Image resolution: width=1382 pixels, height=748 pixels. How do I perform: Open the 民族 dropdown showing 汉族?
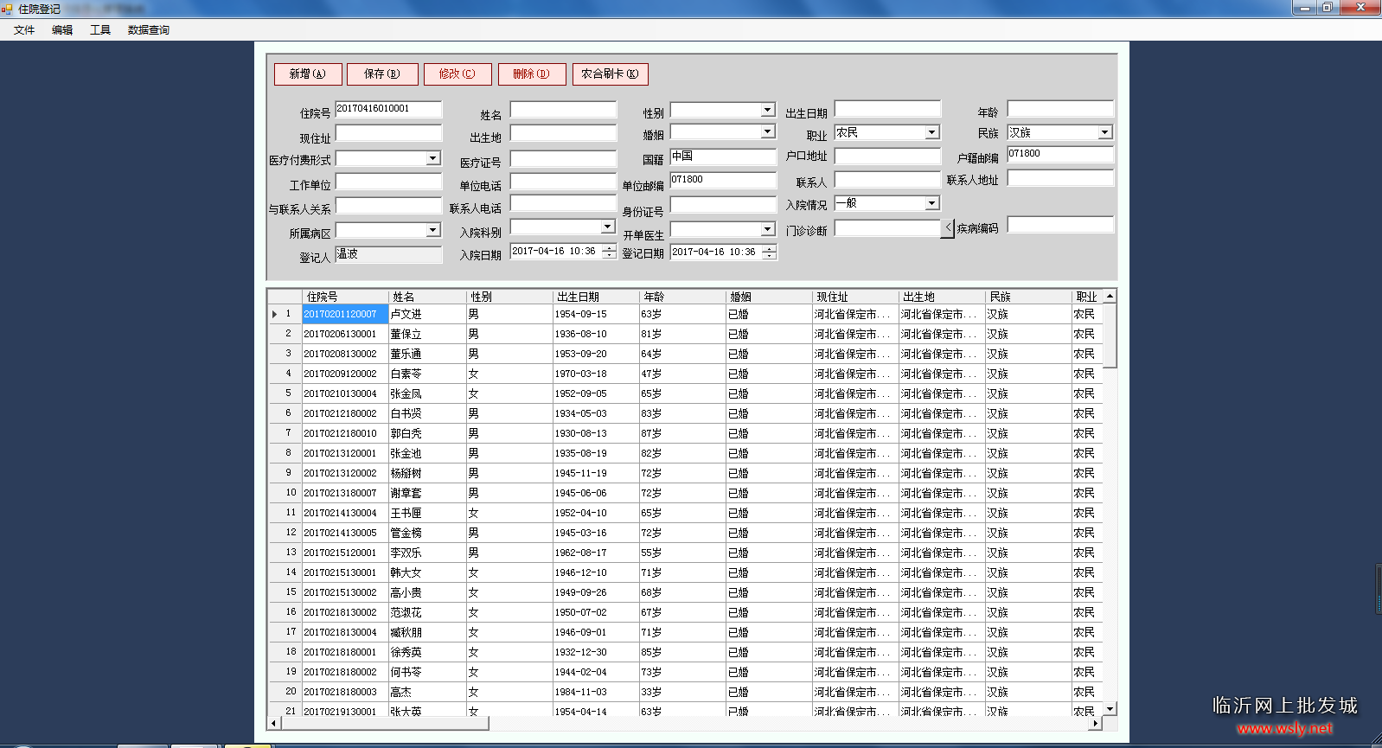pos(1104,132)
